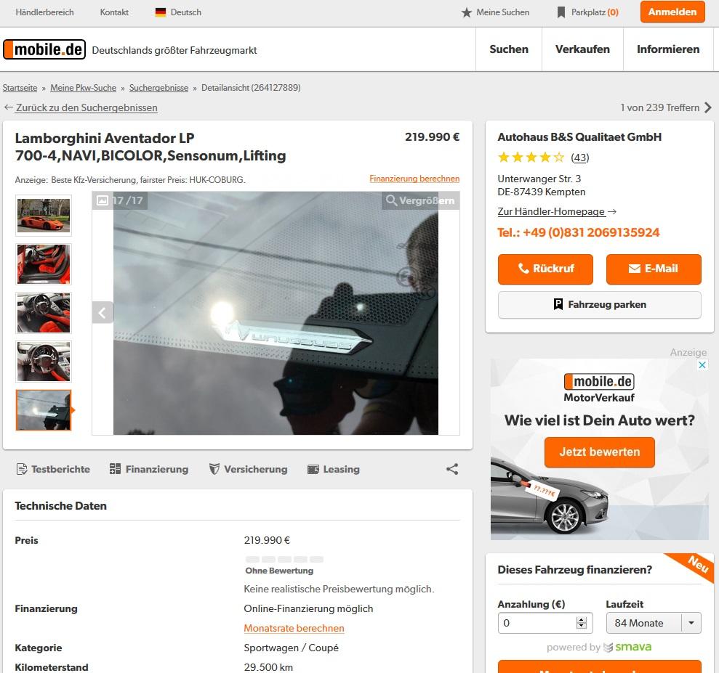Close the ad via AdChoices icon

pos(702,365)
